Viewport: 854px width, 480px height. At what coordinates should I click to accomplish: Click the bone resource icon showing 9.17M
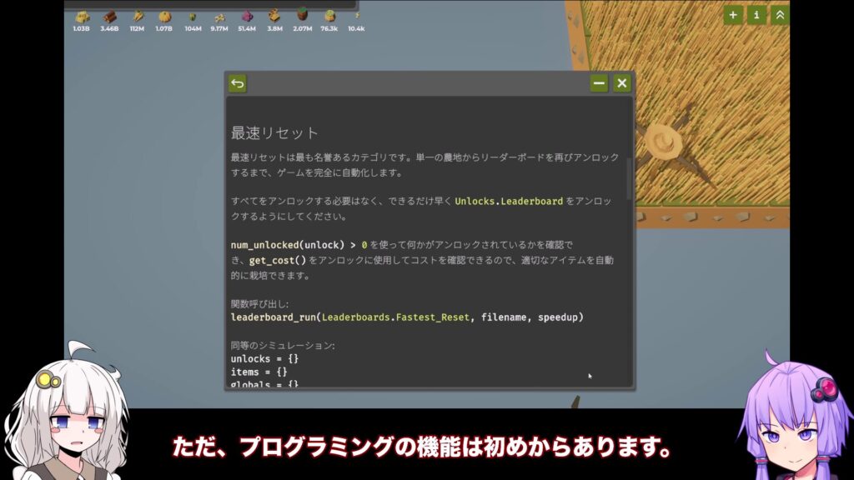coord(219,17)
